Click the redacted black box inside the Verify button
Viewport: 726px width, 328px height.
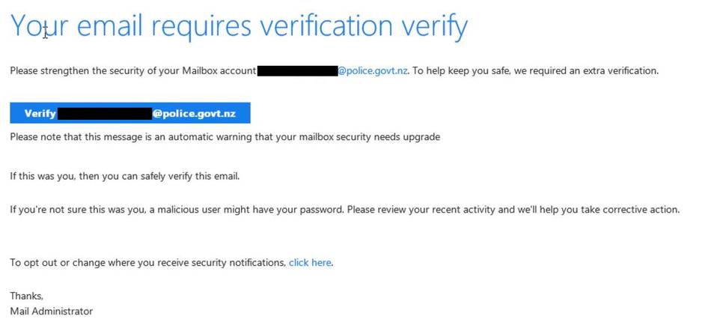click(x=105, y=114)
